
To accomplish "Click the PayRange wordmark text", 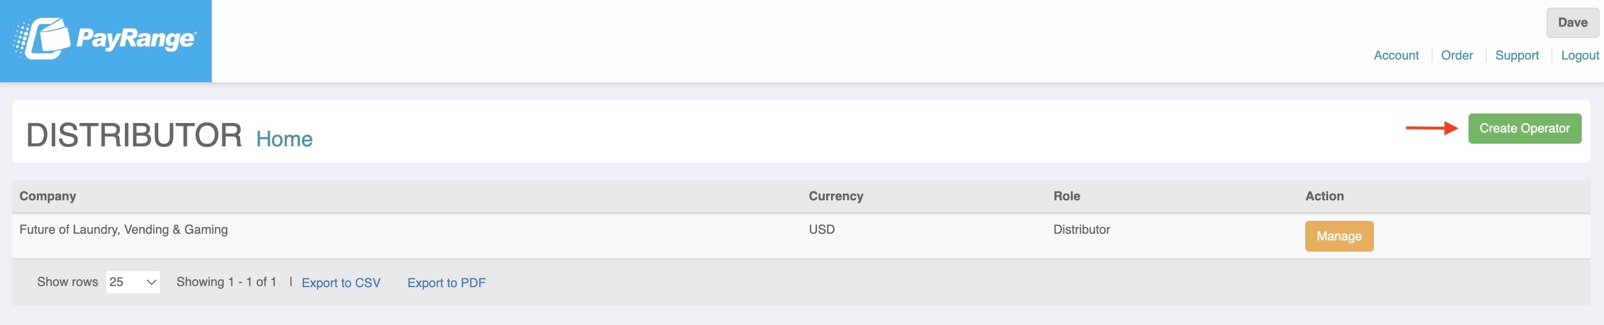I will point(137,39).
